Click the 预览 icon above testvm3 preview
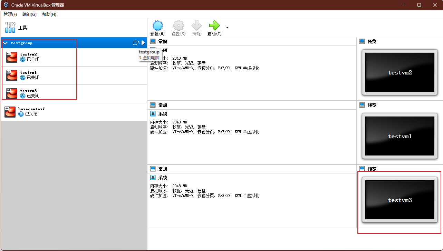 click(x=362, y=169)
